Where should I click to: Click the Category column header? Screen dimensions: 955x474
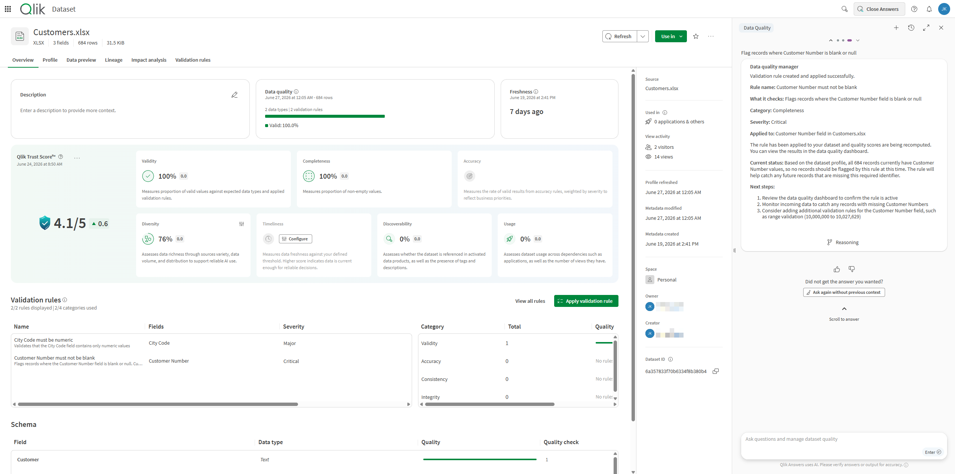(x=432, y=327)
